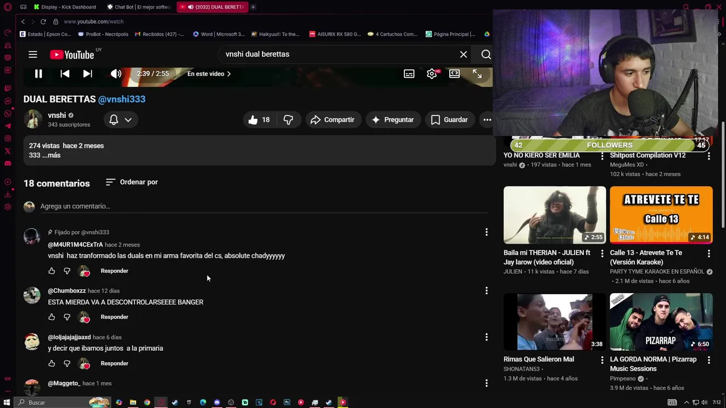
Task: Open the Instagram icon in Opera sidebar
Action: tap(7, 138)
